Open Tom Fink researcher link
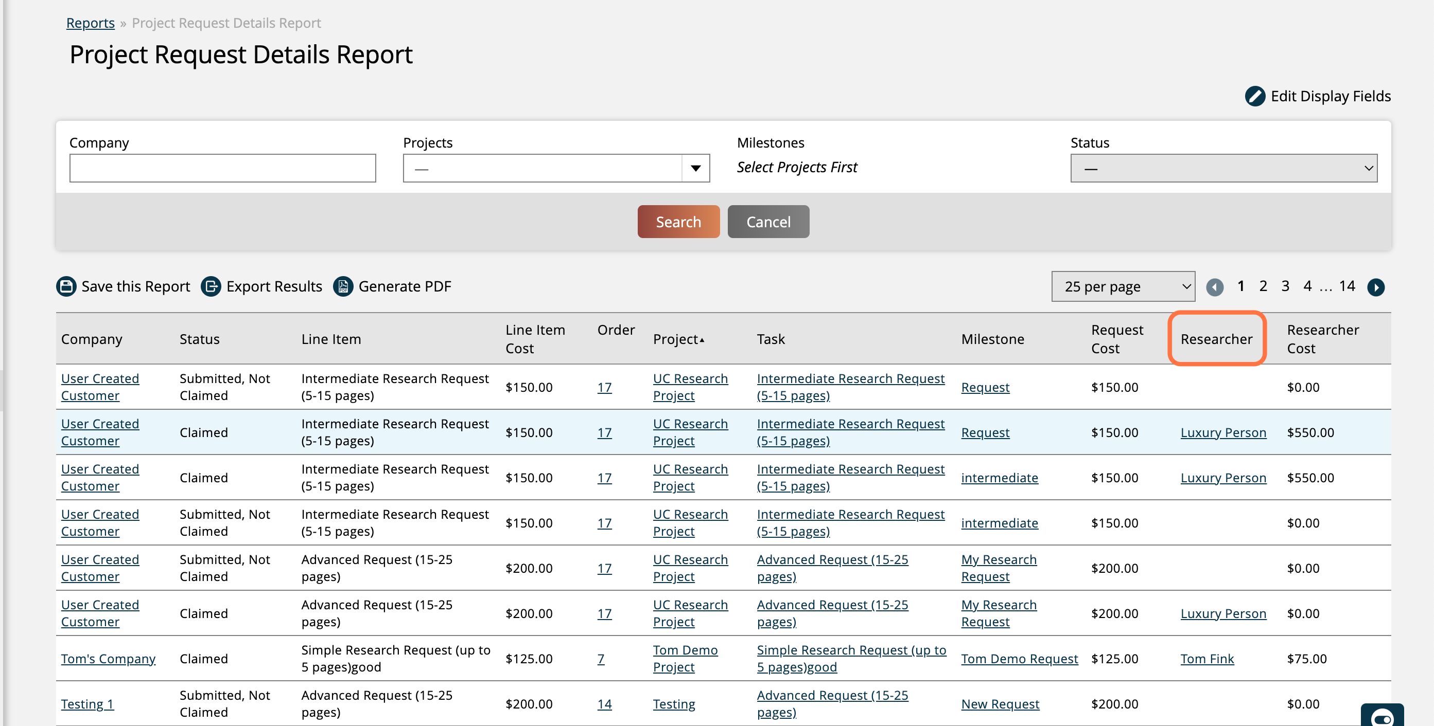 click(1207, 658)
